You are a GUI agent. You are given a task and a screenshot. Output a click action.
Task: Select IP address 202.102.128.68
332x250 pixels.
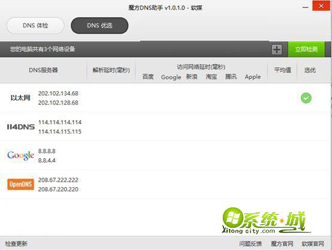tap(58, 103)
